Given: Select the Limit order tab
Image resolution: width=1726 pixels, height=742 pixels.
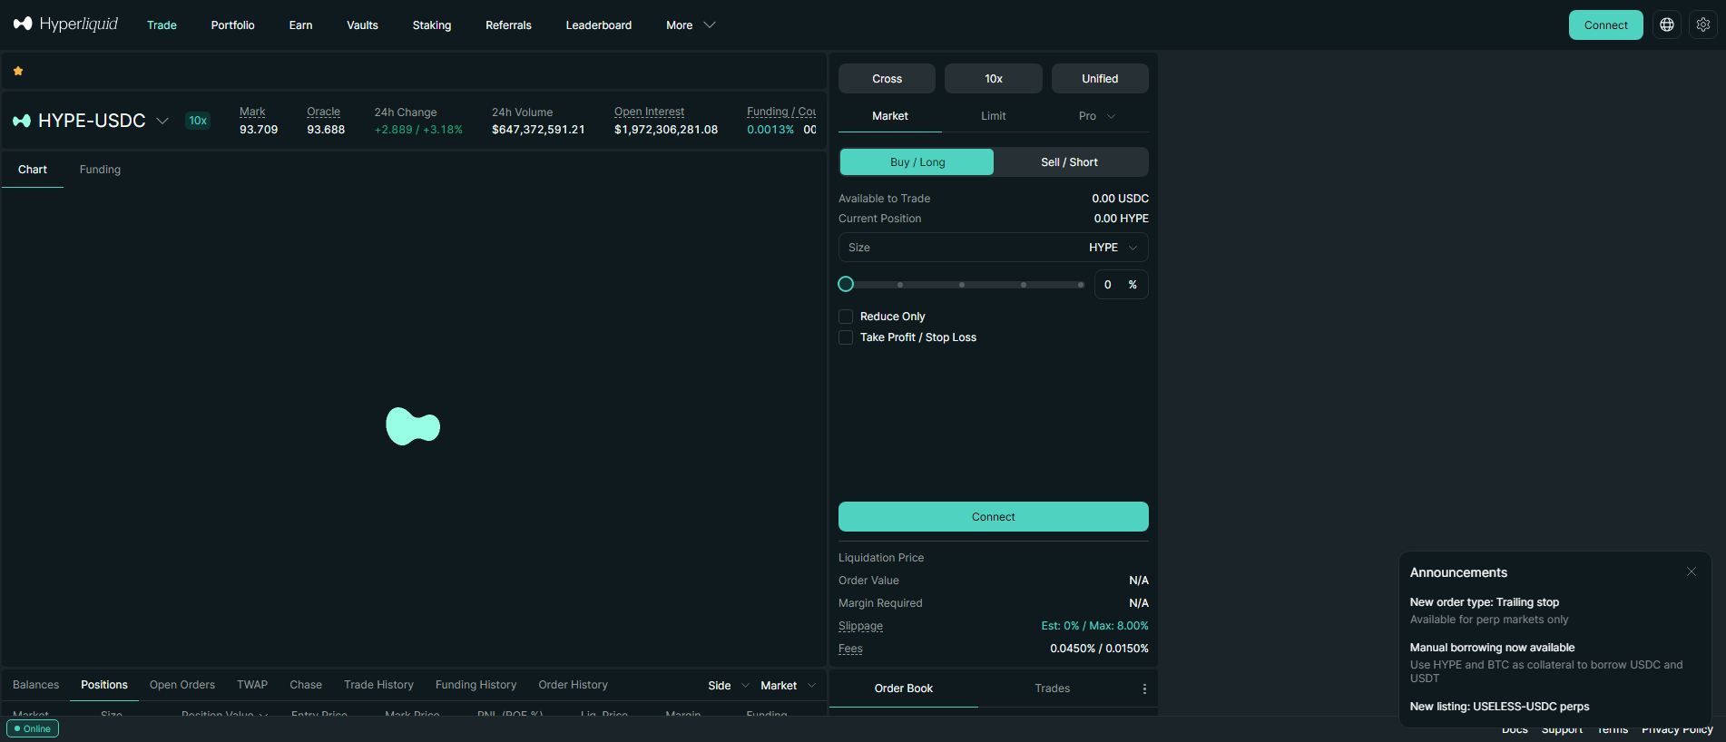Looking at the screenshot, I should [994, 116].
